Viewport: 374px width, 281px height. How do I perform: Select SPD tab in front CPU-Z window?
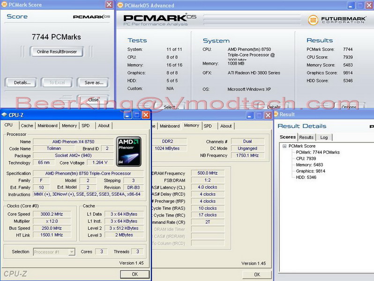(86, 126)
